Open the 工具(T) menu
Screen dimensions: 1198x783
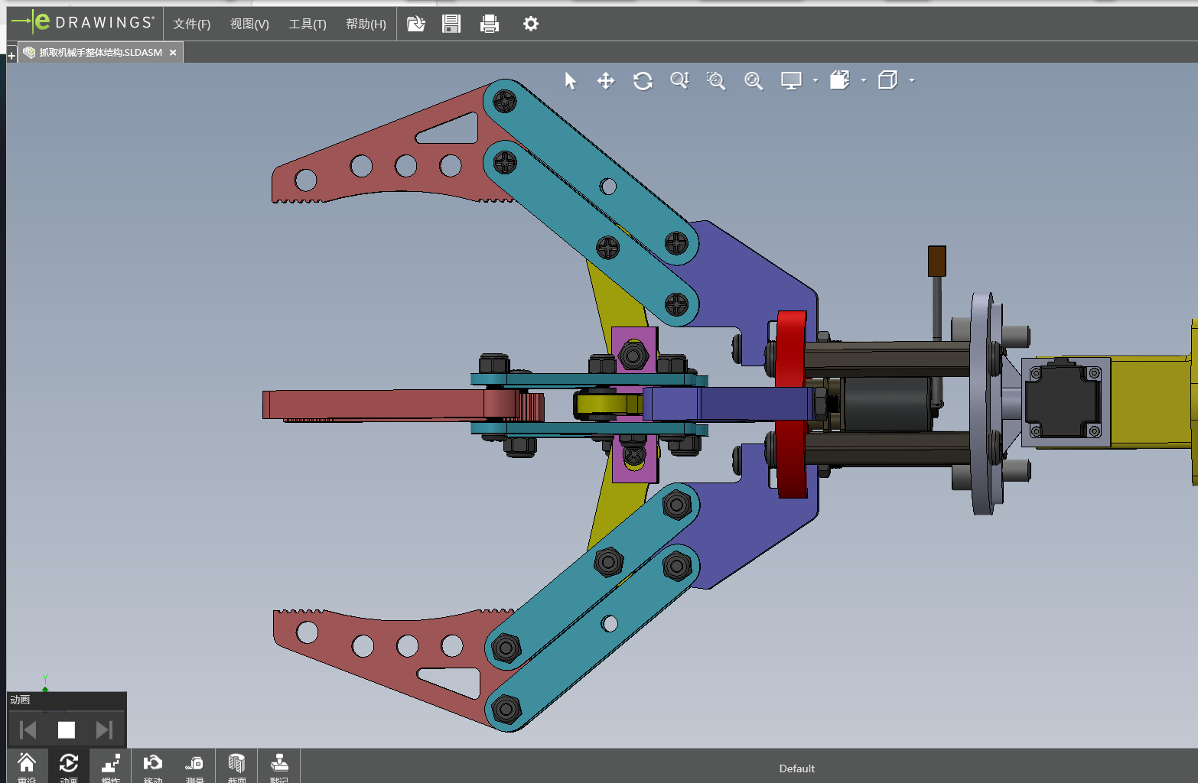coord(308,24)
